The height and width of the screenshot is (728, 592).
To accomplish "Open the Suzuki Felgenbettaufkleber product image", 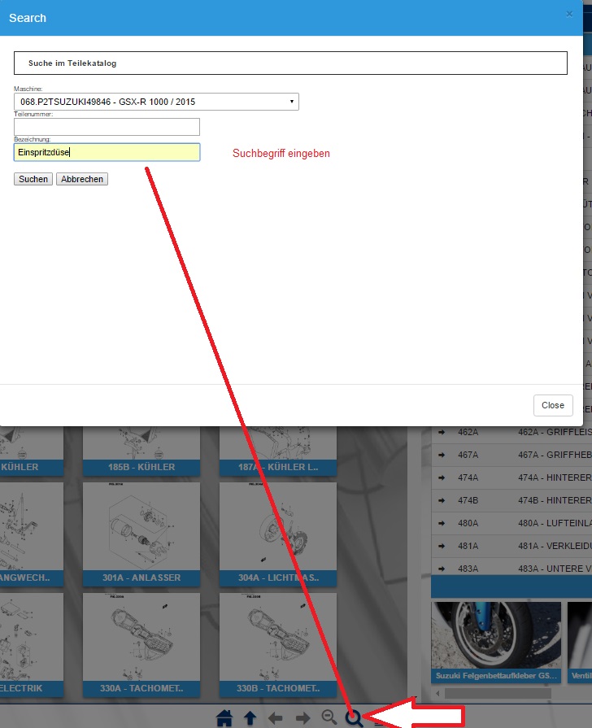I will [x=496, y=635].
